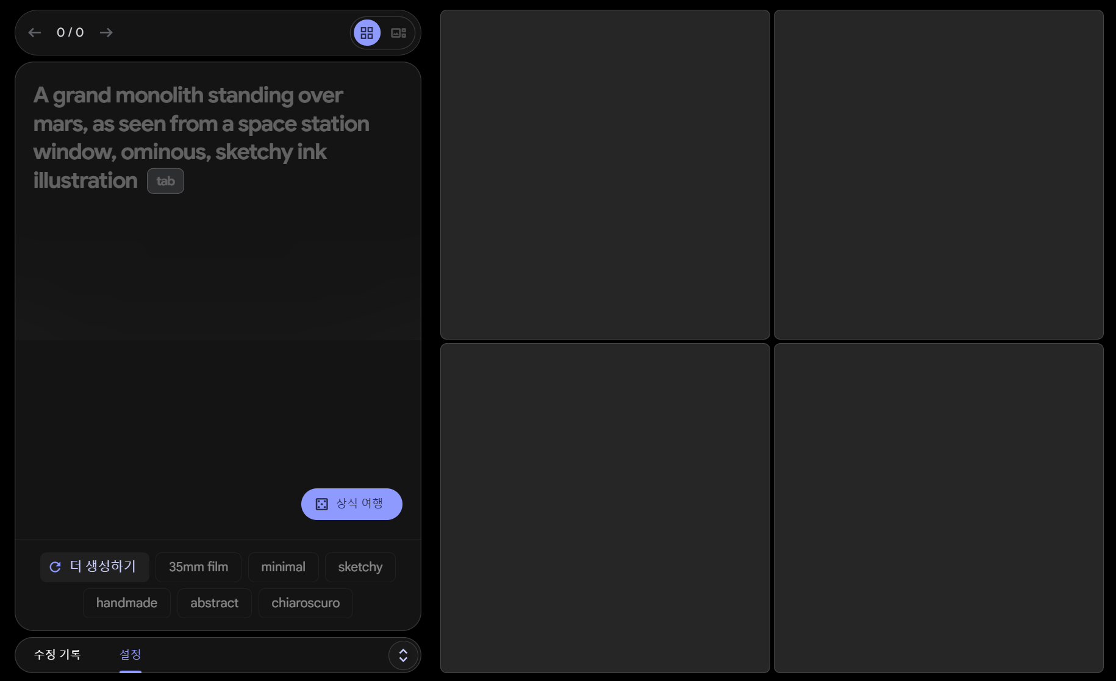Click the 더 생성하기 refresh button

coord(95,567)
